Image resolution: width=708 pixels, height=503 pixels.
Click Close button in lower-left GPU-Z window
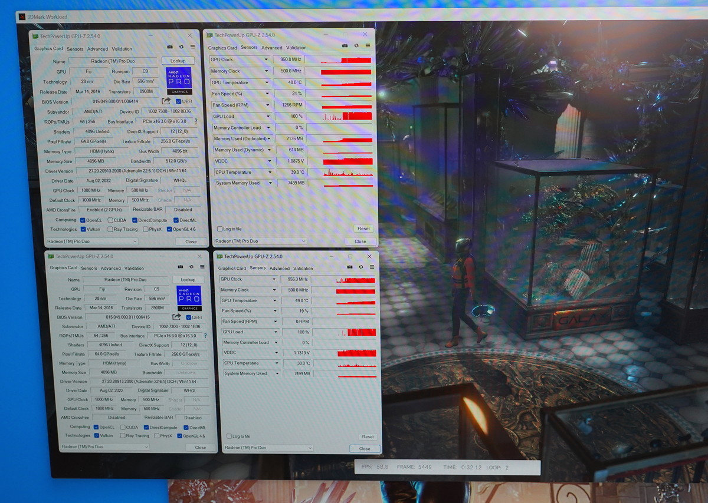tap(201, 448)
